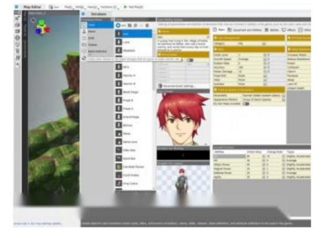Click the blue Database panel icon
This screenshot has height=232, width=324.
[83, 14]
